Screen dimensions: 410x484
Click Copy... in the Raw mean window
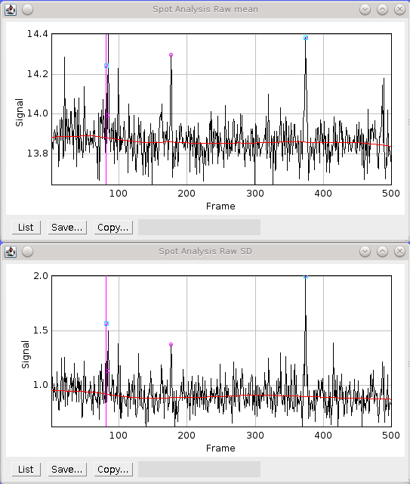coord(113,228)
